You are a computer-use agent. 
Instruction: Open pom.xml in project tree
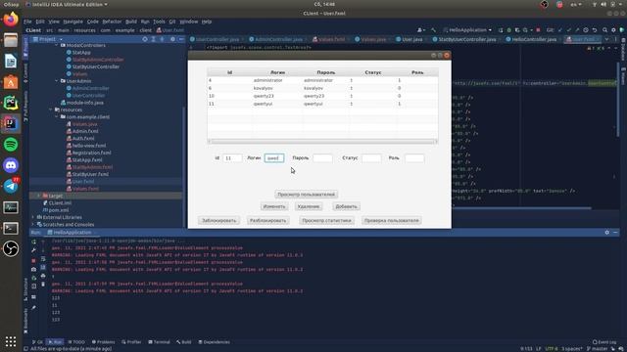(x=59, y=210)
